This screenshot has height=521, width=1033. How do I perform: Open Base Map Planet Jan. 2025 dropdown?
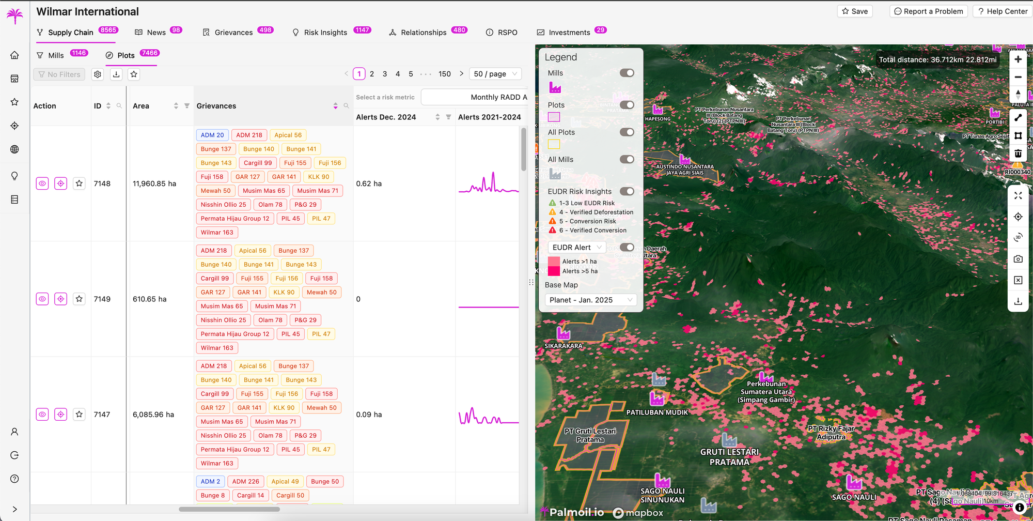click(x=591, y=300)
